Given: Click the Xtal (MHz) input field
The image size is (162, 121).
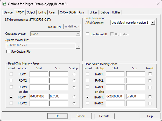Looking at the screenshot, I should tap(72, 26).
